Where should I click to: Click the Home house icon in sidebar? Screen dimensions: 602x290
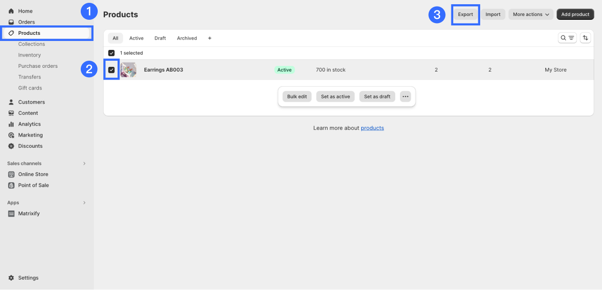click(11, 11)
